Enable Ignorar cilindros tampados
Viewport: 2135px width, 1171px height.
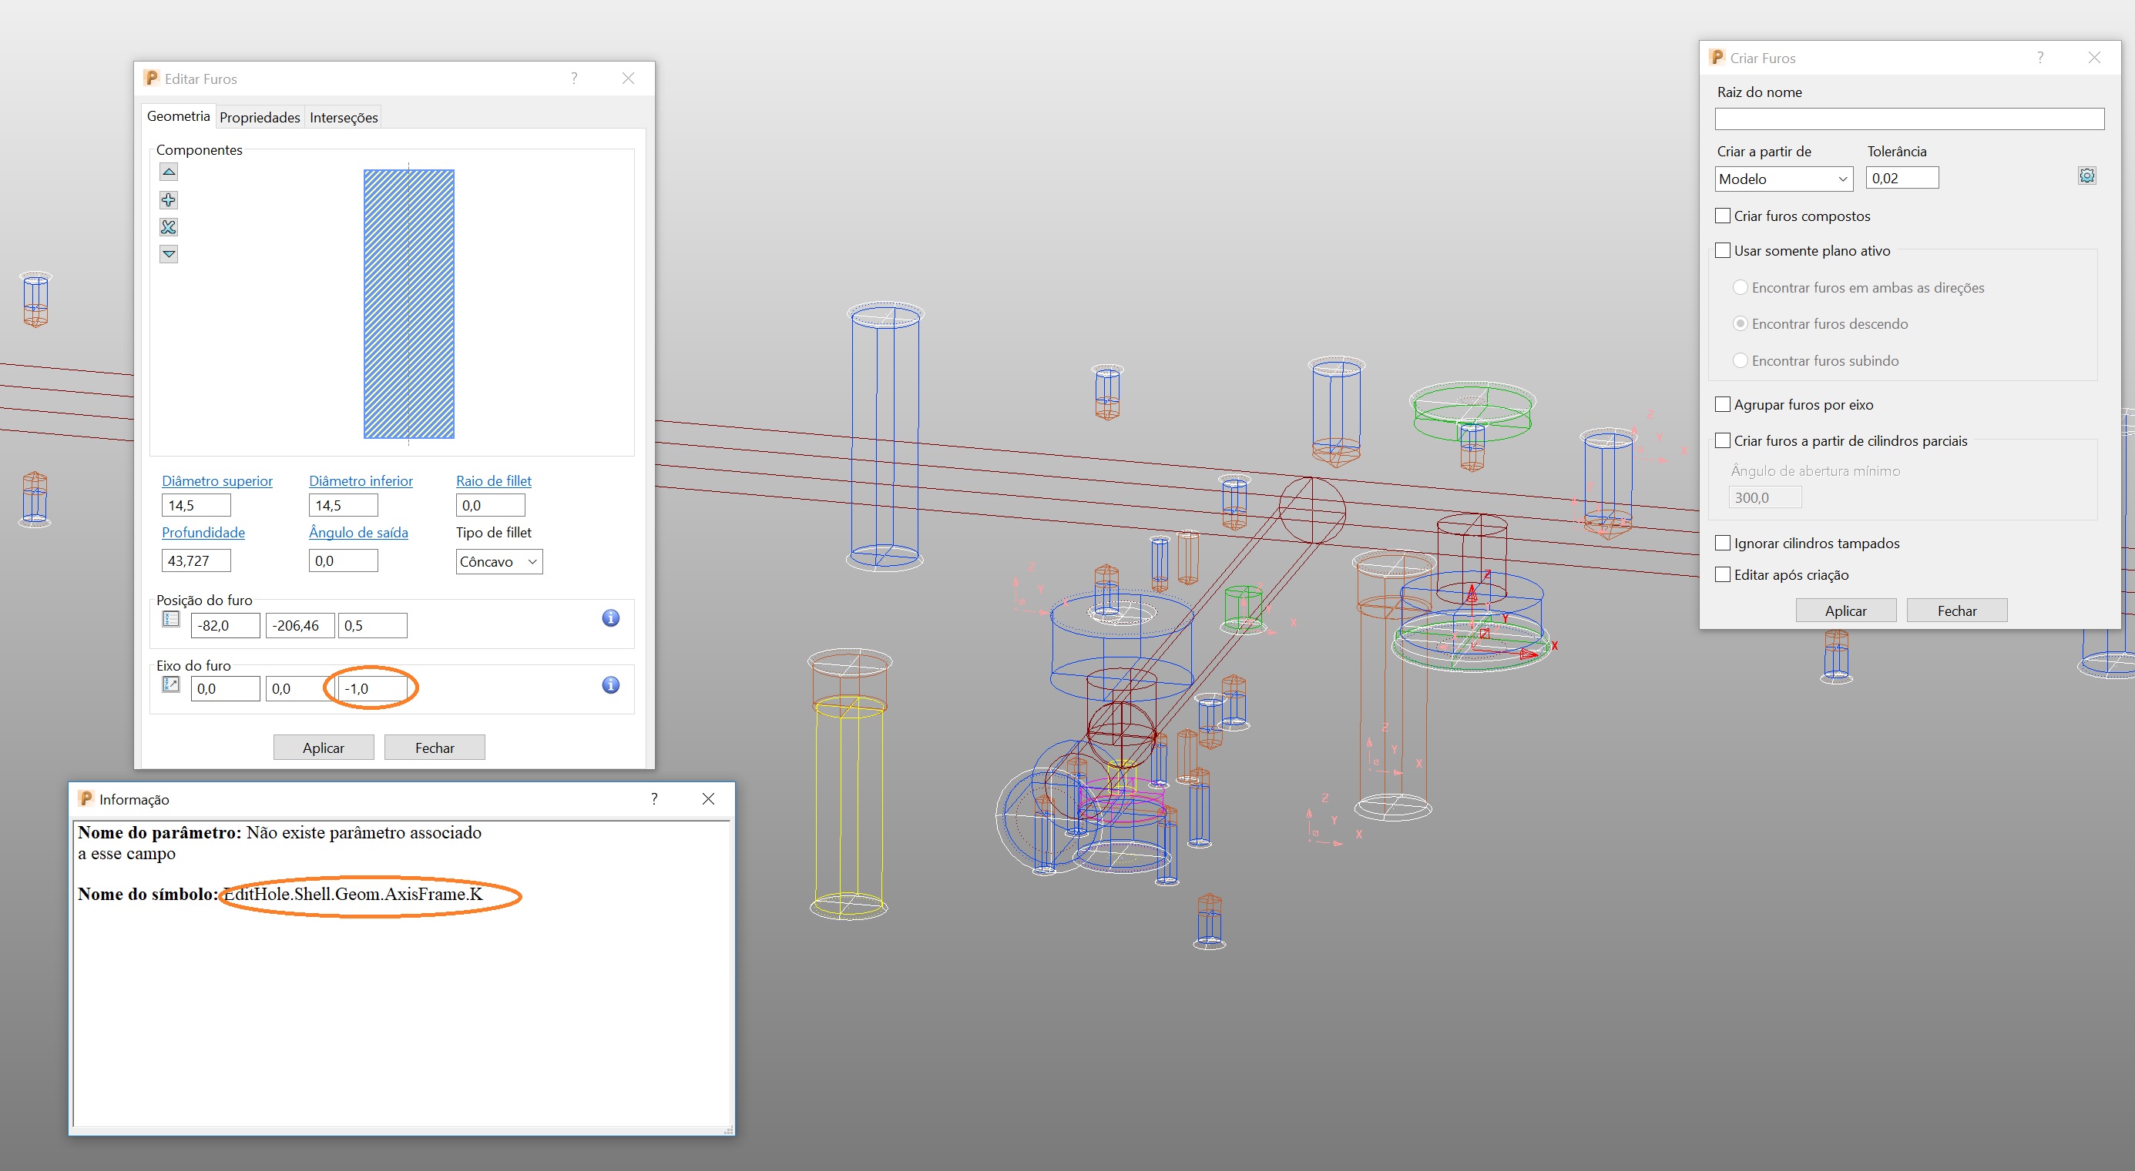(1722, 544)
